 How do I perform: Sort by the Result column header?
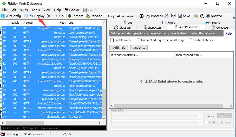pos(15,23)
